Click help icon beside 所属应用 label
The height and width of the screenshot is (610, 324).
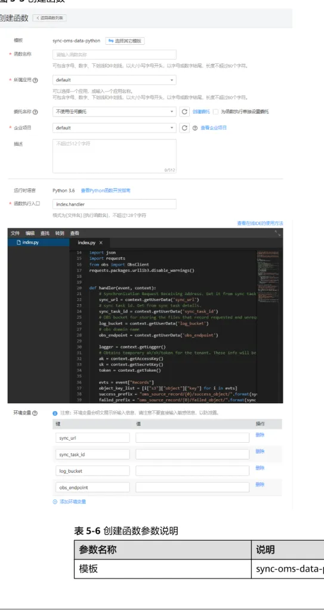(x=36, y=80)
